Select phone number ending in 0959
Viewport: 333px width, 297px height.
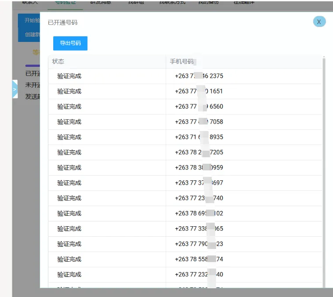pos(199,168)
